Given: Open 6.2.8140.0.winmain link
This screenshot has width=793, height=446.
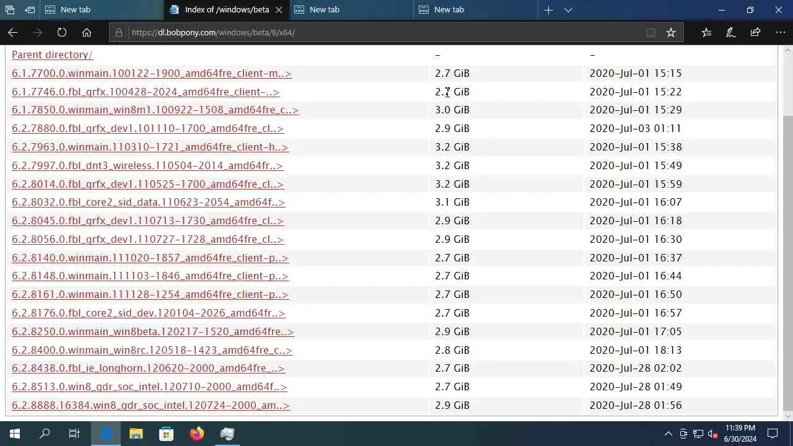Looking at the screenshot, I should tap(150, 258).
